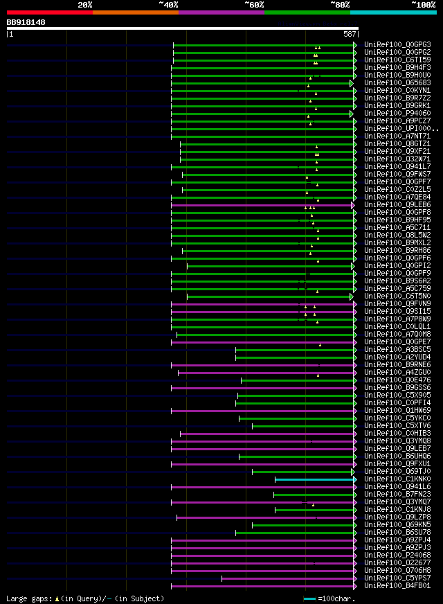Select the UniRef100_Q9LEB6 label
Viewport: 443px width, 604px height.
tap(397, 205)
